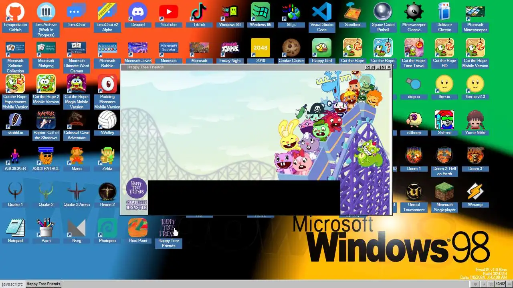Launch the ASCII PATROL icon
The height and width of the screenshot is (288, 513).
tap(46, 156)
